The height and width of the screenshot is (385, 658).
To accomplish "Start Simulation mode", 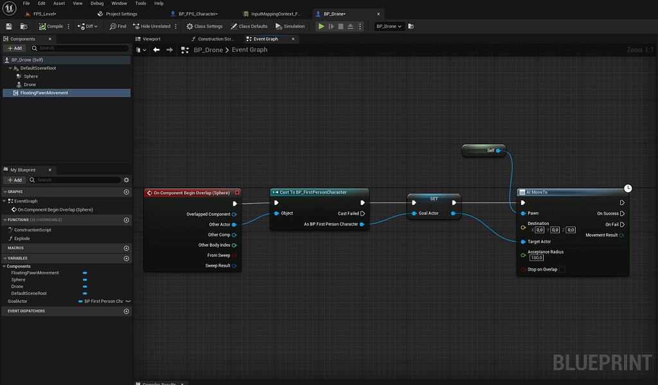I will coord(290,26).
